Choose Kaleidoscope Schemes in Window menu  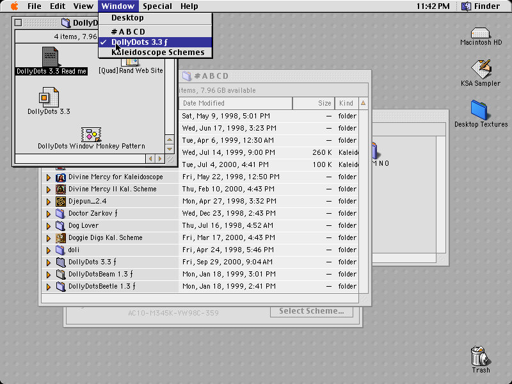(x=156, y=52)
